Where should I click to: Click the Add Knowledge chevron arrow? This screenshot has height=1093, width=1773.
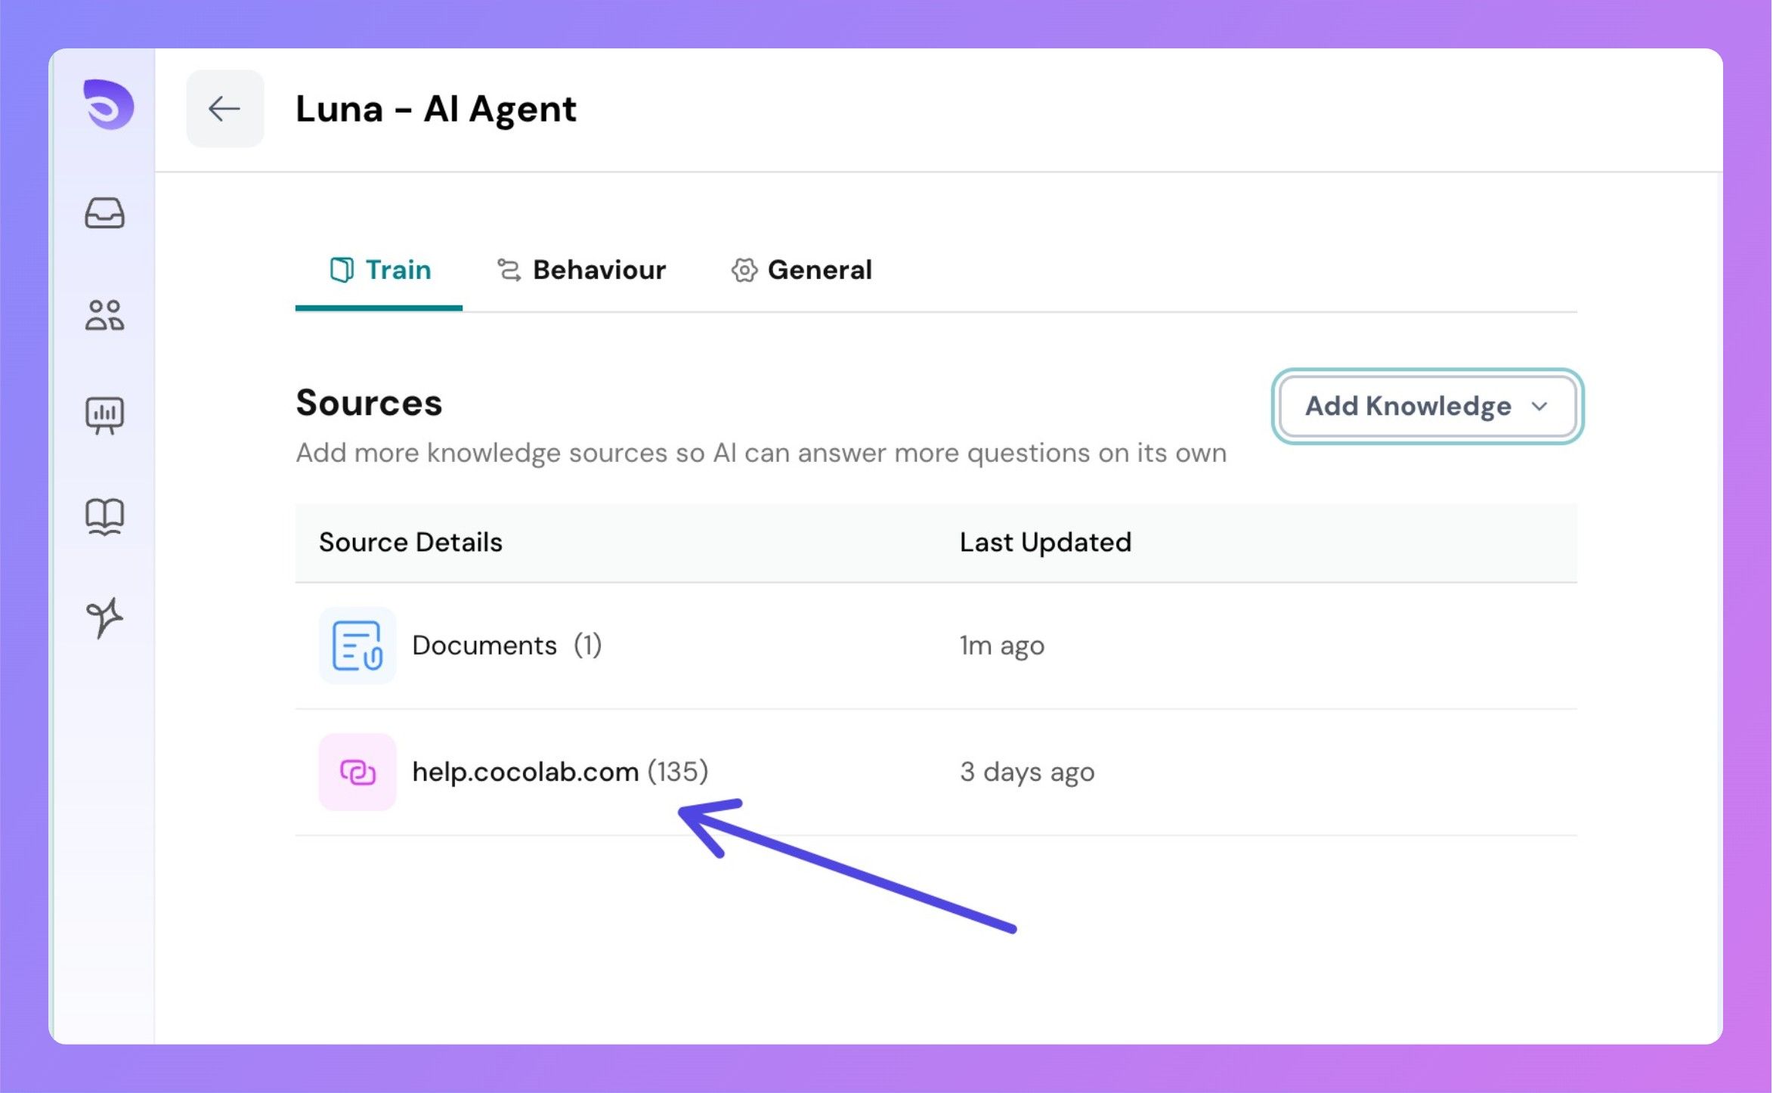(x=1539, y=407)
